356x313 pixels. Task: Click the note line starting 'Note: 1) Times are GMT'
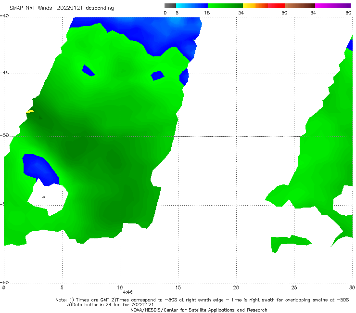(x=202, y=300)
